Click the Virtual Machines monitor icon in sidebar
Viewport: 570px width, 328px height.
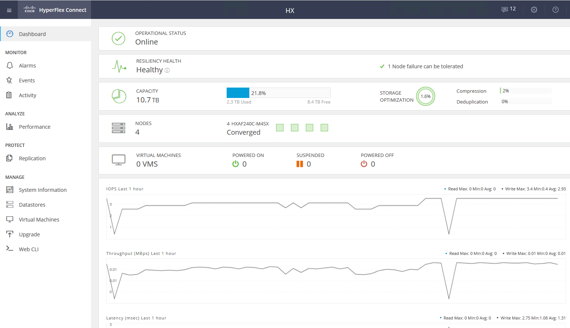tap(10, 219)
